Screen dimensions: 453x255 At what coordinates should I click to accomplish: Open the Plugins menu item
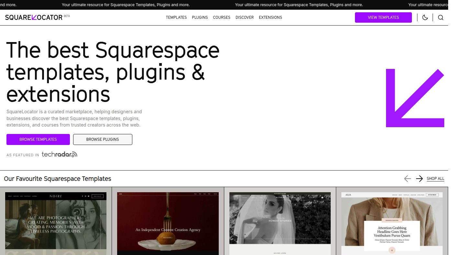[200, 17]
